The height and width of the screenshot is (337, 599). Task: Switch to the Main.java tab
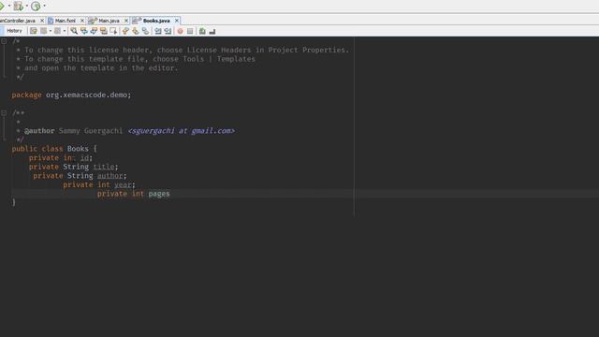tap(109, 21)
